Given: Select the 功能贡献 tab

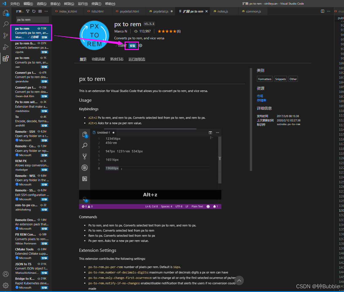Looking at the screenshot, I should 98,59.
